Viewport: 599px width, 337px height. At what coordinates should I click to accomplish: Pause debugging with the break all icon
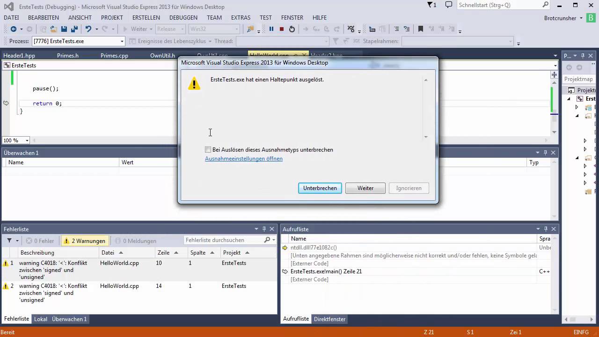coord(271,29)
